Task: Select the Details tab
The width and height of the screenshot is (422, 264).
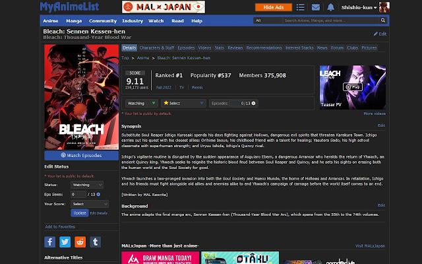Action: coord(129,48)
